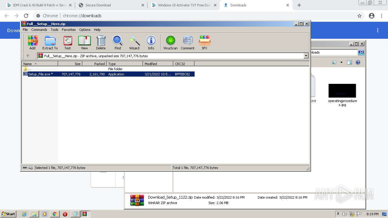
Task: Convert archive to SFX
Action: pyautogui.click(x=205, y=42)
